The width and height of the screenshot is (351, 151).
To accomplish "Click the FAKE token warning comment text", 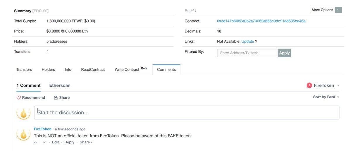I will pyautogui.click(x=113, y=136).
